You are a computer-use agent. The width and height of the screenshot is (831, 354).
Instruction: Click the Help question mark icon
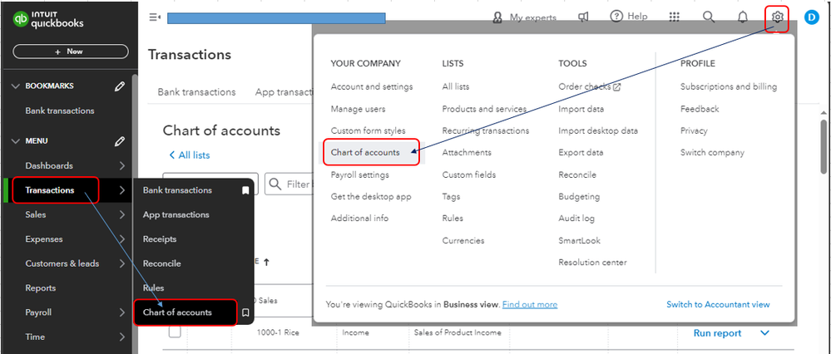pos(616,17)
